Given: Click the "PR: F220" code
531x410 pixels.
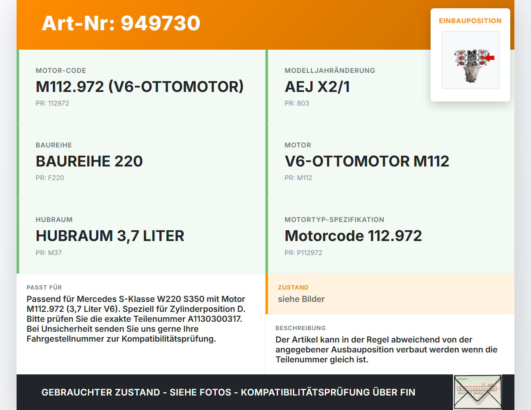Looking at the screenshot, I should (50, 178).
